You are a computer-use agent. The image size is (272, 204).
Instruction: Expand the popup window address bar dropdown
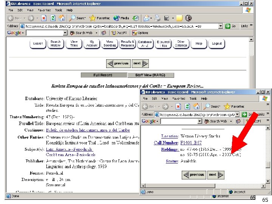[x=237, y=114]
